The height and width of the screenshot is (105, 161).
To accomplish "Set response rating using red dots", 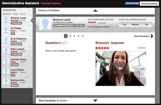I will [x=101, y=48].
